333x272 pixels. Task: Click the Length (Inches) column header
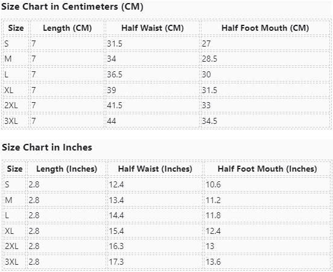point(66,169)
